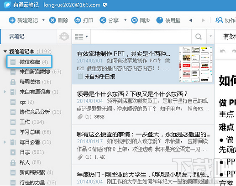Screen dimensions: 236x186
Task: Click the notebook icon beside 学习总结
Action: pyautogui.click(x=13, y=132)
